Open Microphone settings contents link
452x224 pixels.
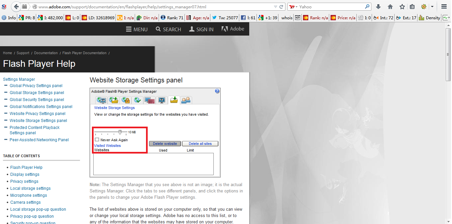[29, 195]
